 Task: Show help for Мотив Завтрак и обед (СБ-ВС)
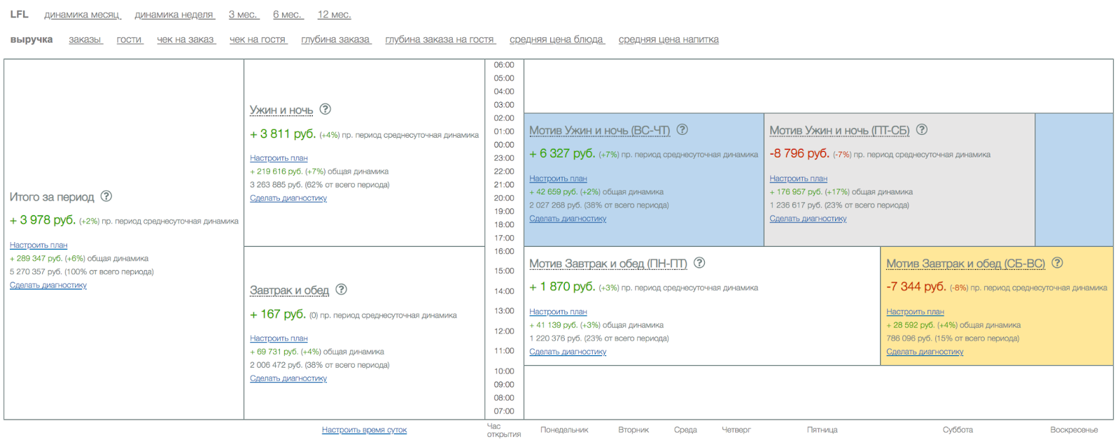[x=1057, y=263]
